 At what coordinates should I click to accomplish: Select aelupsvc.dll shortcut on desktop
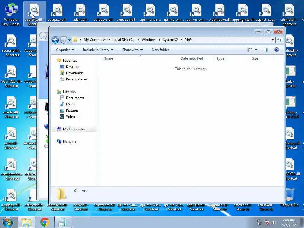pos(104,12)
